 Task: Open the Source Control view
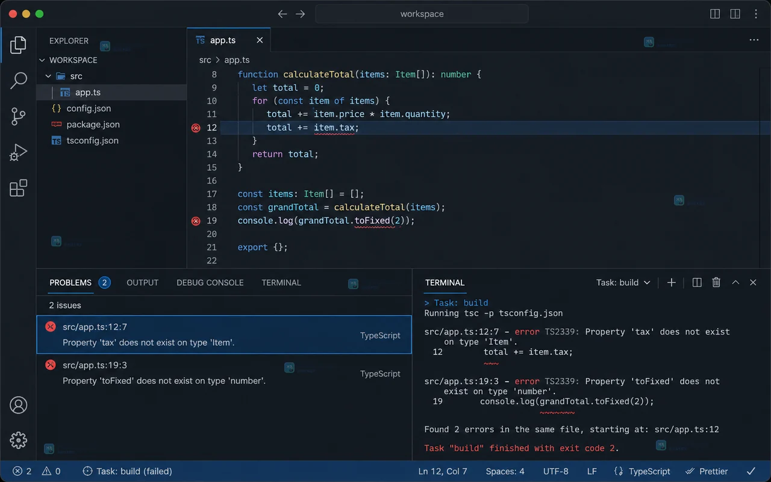coord(18,116)
